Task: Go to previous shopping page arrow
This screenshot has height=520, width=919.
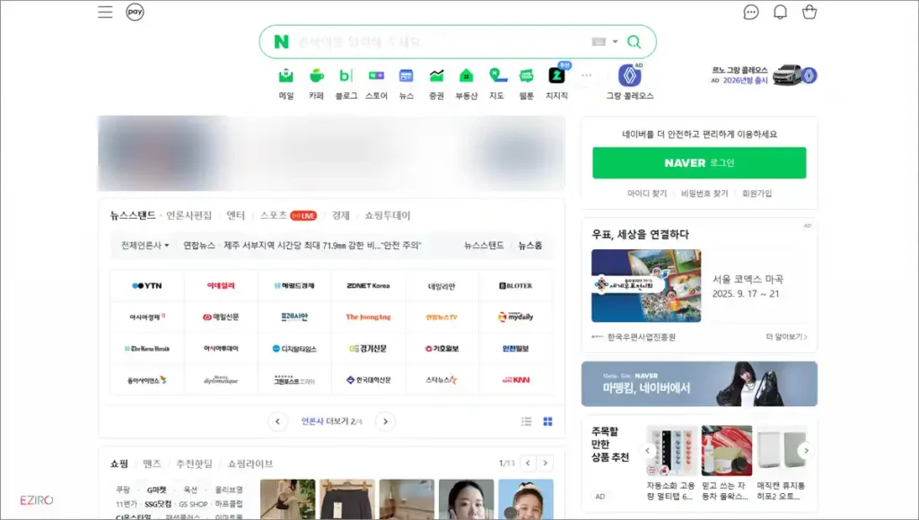Action: pyautogui.click(x=528, y=464)
